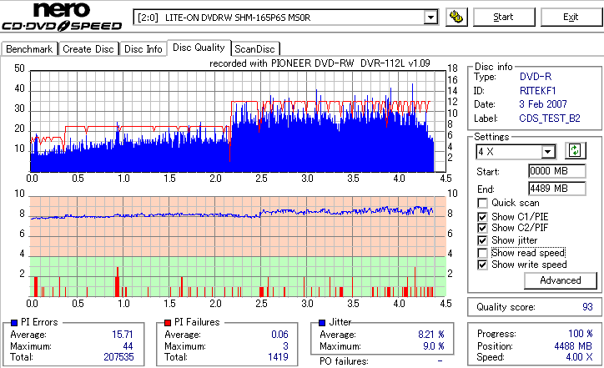The image size is (604, 368).
Task: Click the Progress value 100 %
Action: (x=581, y=334)
